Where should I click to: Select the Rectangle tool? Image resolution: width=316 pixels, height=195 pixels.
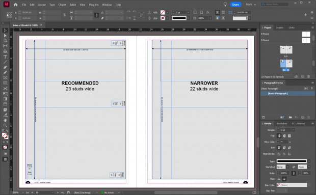(5, 83)
